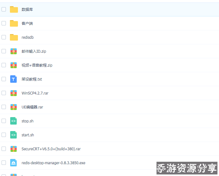The image size is (219, 176).
Task: Tick the checkbox beside 数据库 folder
Action: click(4, 9)
